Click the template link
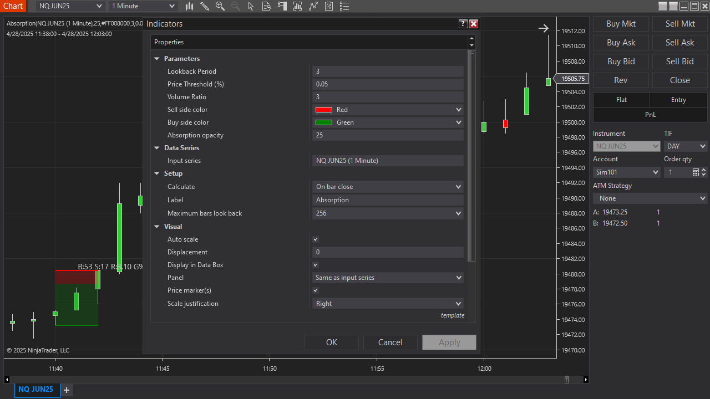The image size is (710, 399). click(x=453, y=315)
